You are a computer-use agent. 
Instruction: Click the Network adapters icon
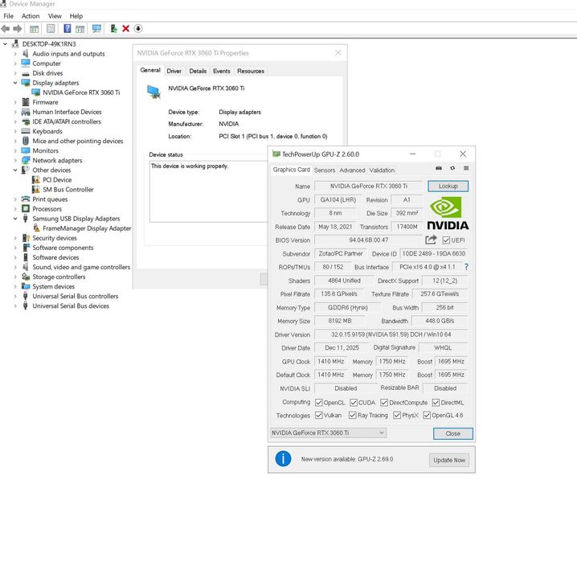(x=26, y=161)
